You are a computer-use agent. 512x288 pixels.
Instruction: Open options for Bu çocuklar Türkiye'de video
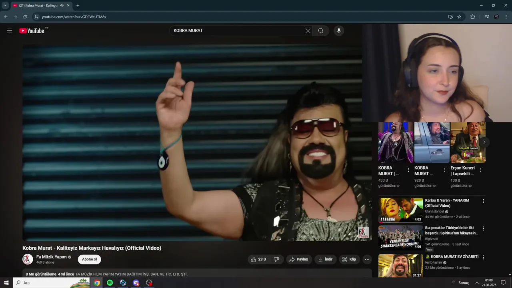pos(483,229)
